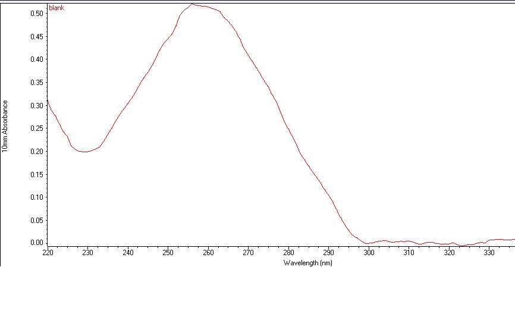Click the spectrum peak near 256 nm
Viewport: 515px width, 314px height.
192,4
